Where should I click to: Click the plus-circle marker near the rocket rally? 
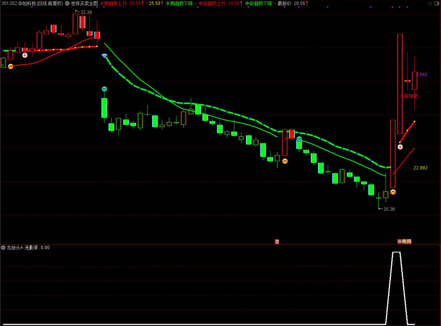tap(400, 147)
